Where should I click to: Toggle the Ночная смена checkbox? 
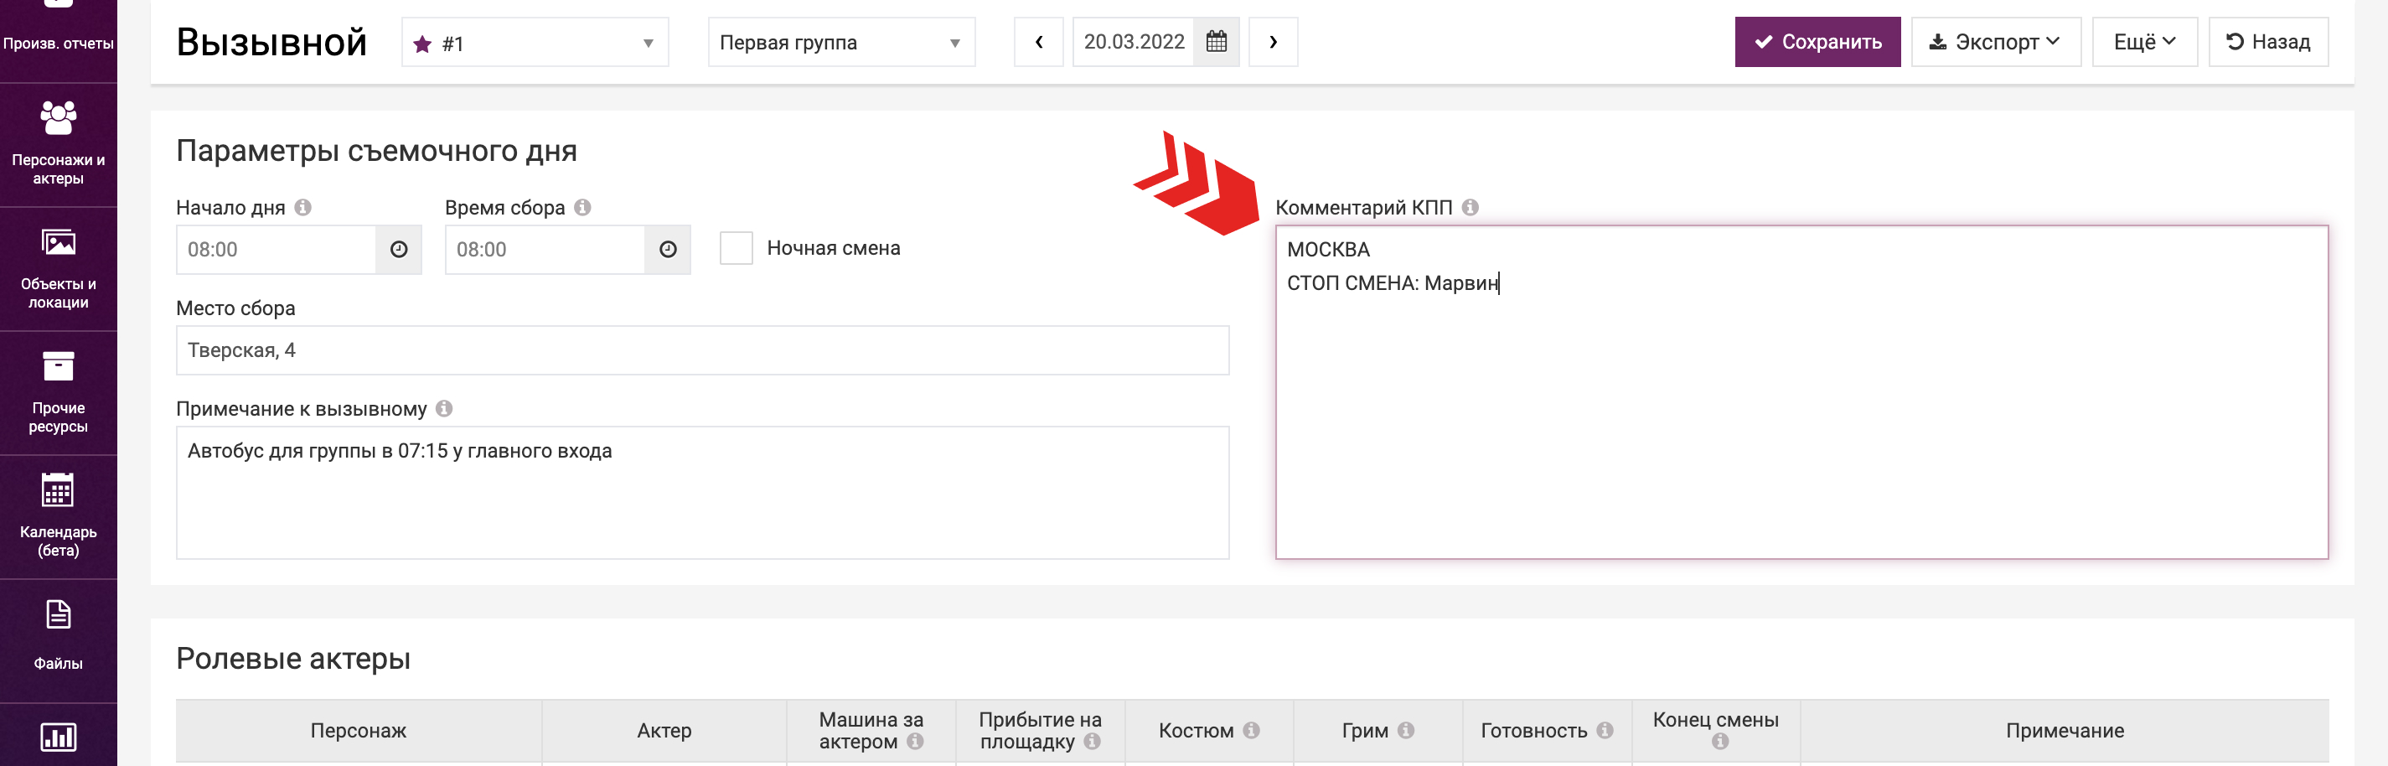(x=736, y=249)
